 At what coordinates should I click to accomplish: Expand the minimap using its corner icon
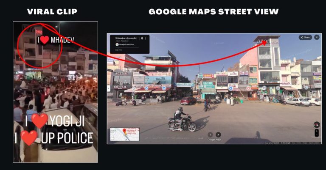coord(113,139)
